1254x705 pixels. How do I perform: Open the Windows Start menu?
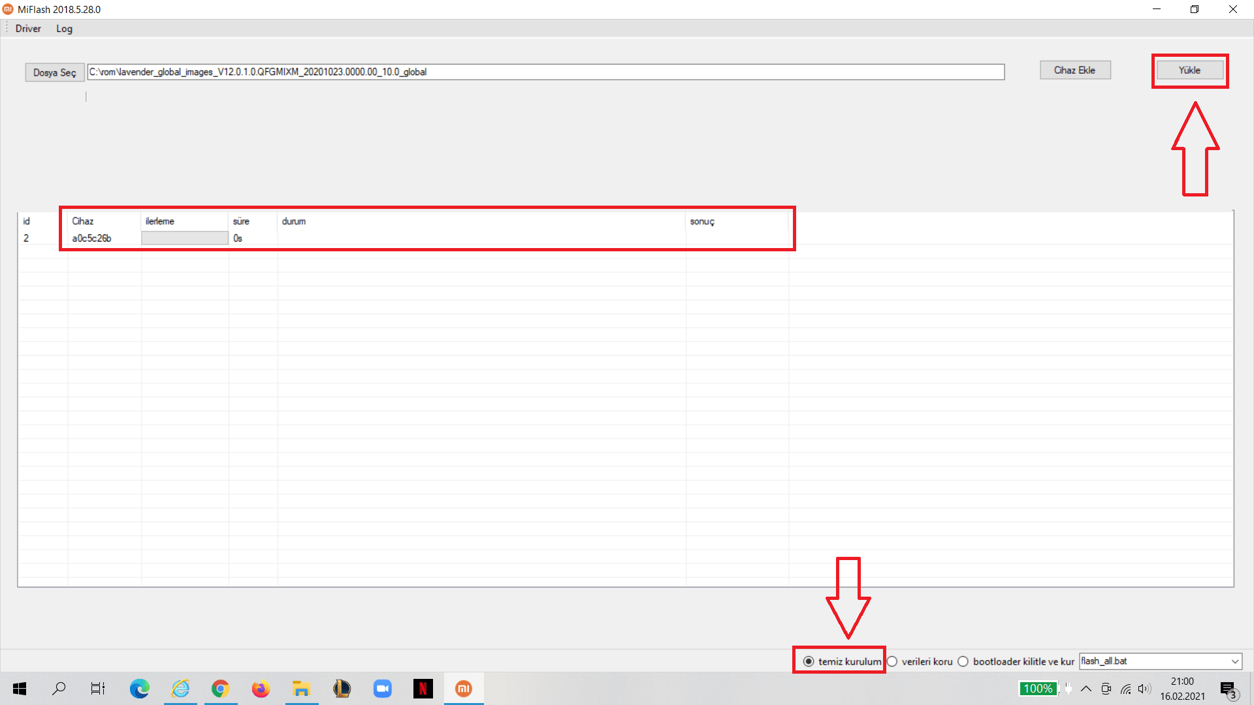20,689
